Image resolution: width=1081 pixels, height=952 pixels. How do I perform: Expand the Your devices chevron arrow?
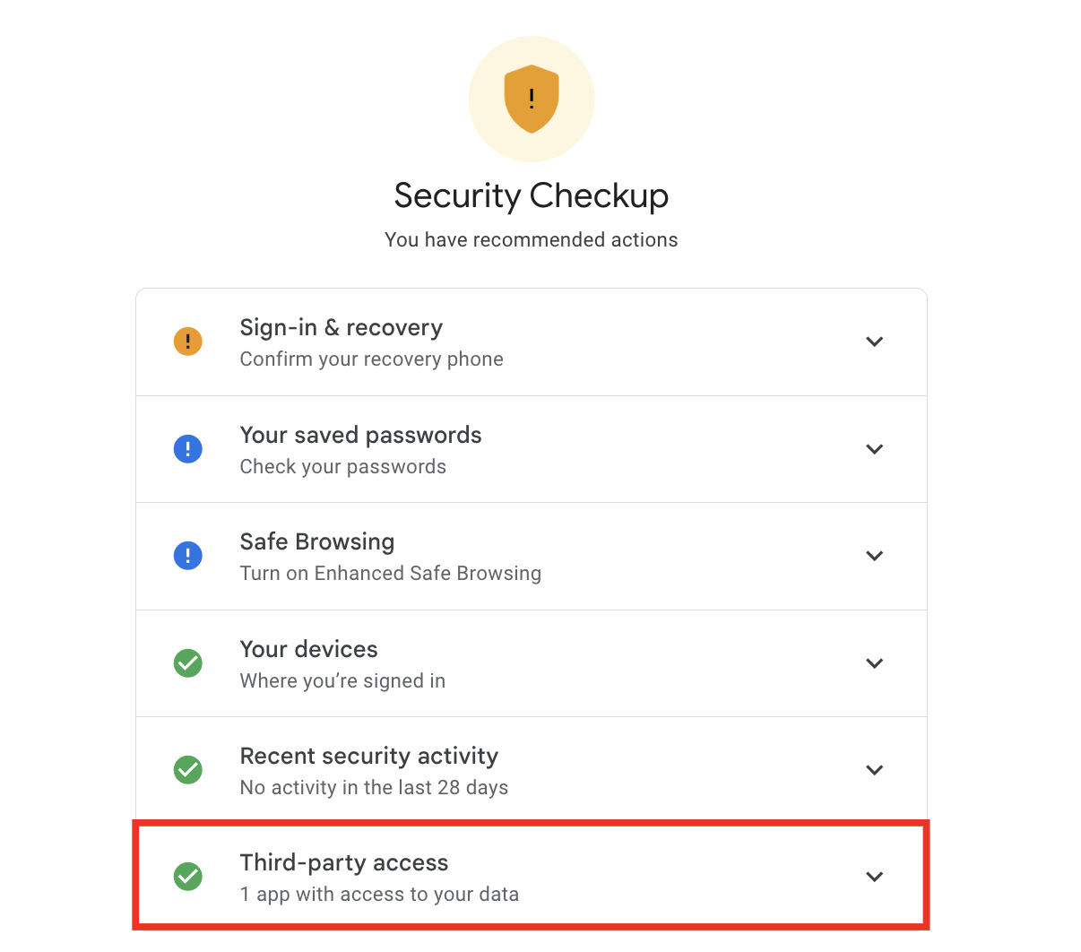[875, 663]
